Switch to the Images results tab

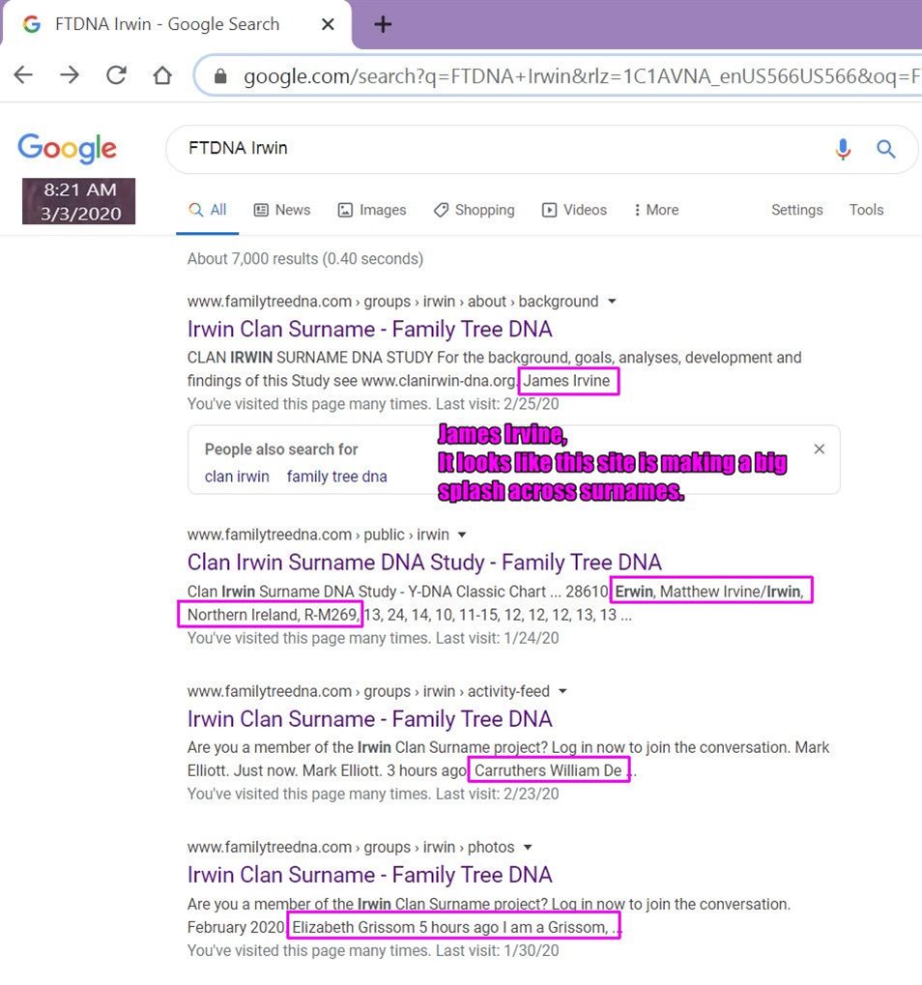[x=372, y=210]
